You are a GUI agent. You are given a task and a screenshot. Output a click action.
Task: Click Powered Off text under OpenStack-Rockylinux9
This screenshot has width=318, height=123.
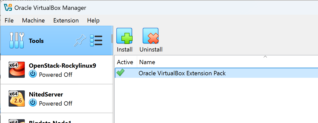(56, 75)
